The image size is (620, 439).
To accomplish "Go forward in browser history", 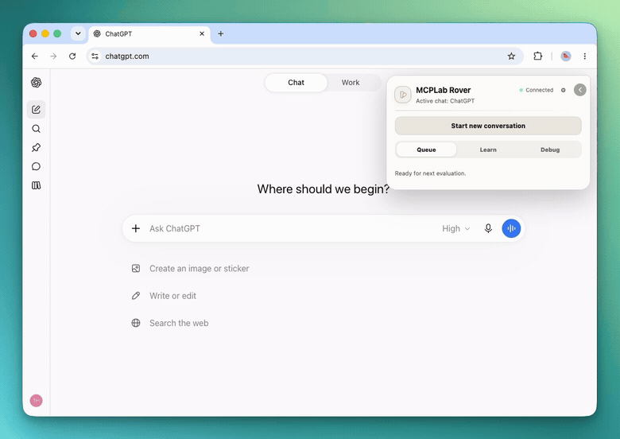I will coord(53,56).
